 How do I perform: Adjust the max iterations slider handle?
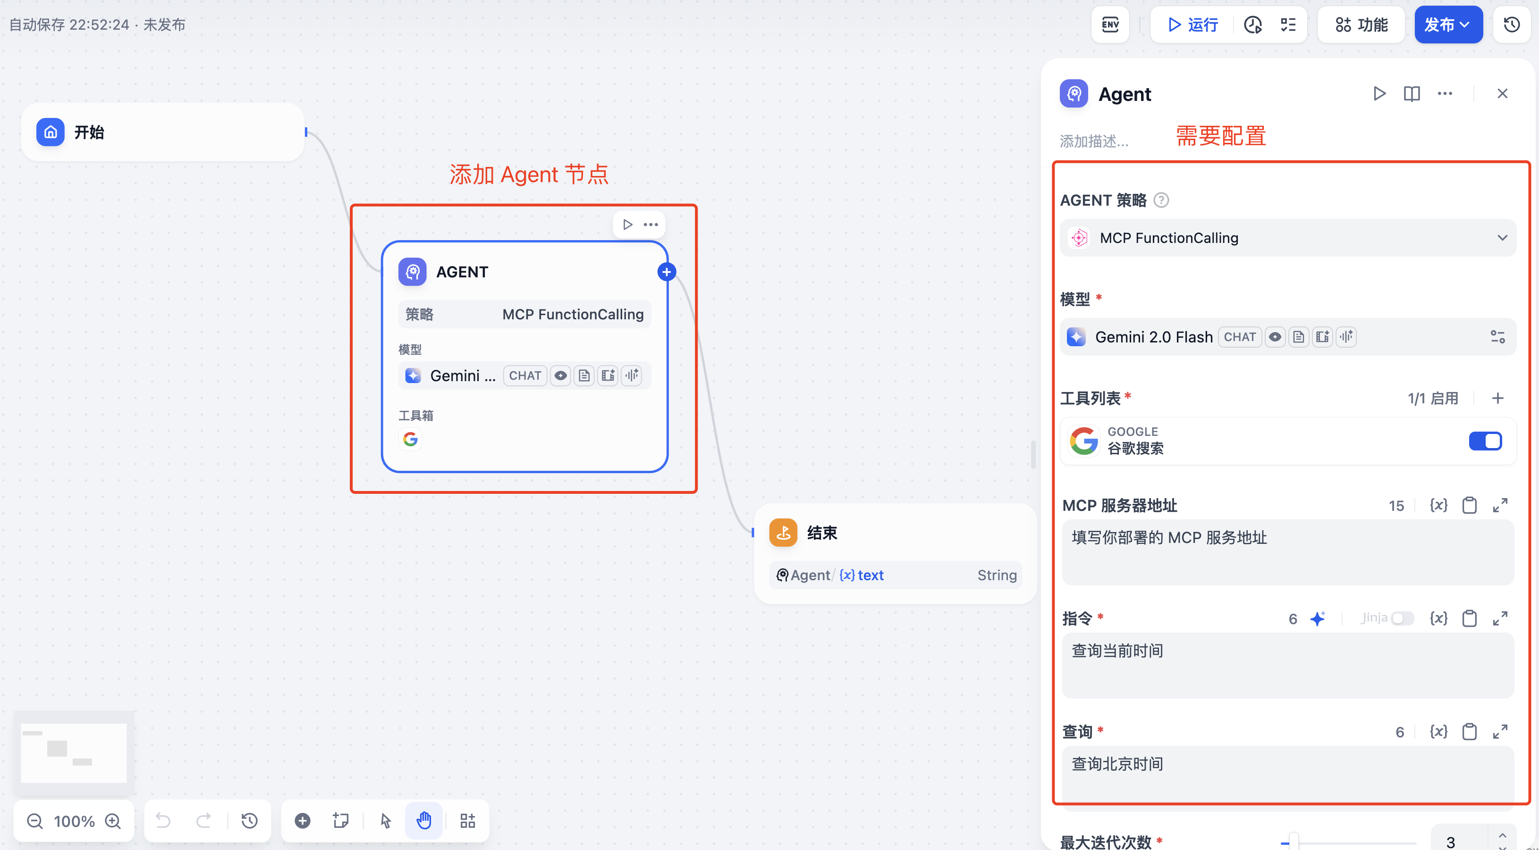tap(1294, 842)
